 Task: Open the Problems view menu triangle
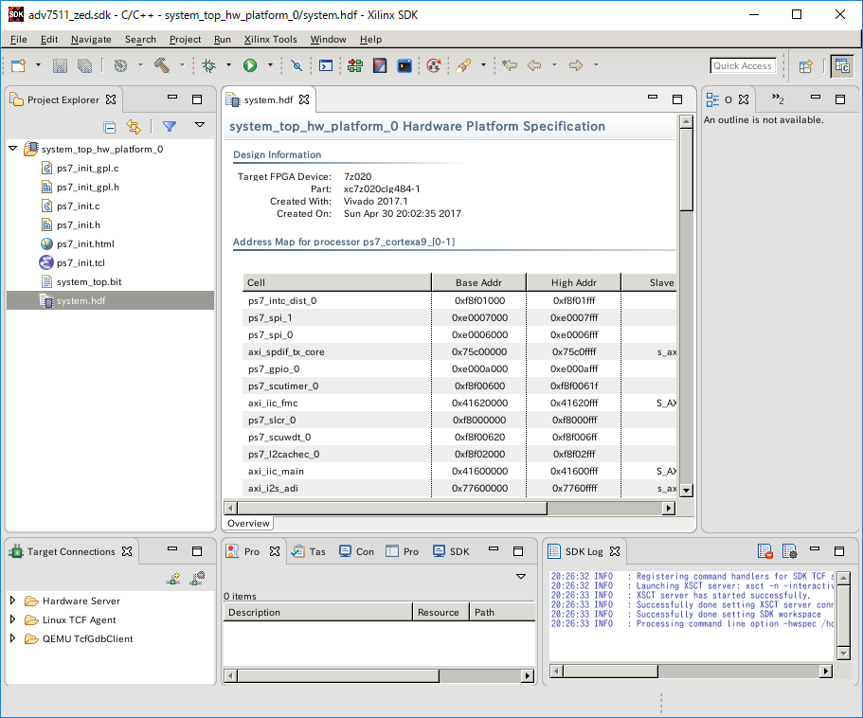point(521,576)
